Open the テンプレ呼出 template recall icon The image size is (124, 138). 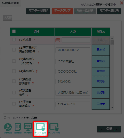54,129
